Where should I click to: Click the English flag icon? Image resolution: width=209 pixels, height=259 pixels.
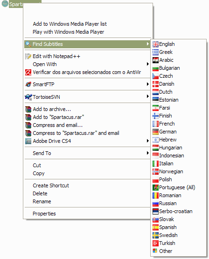(155, 44)
